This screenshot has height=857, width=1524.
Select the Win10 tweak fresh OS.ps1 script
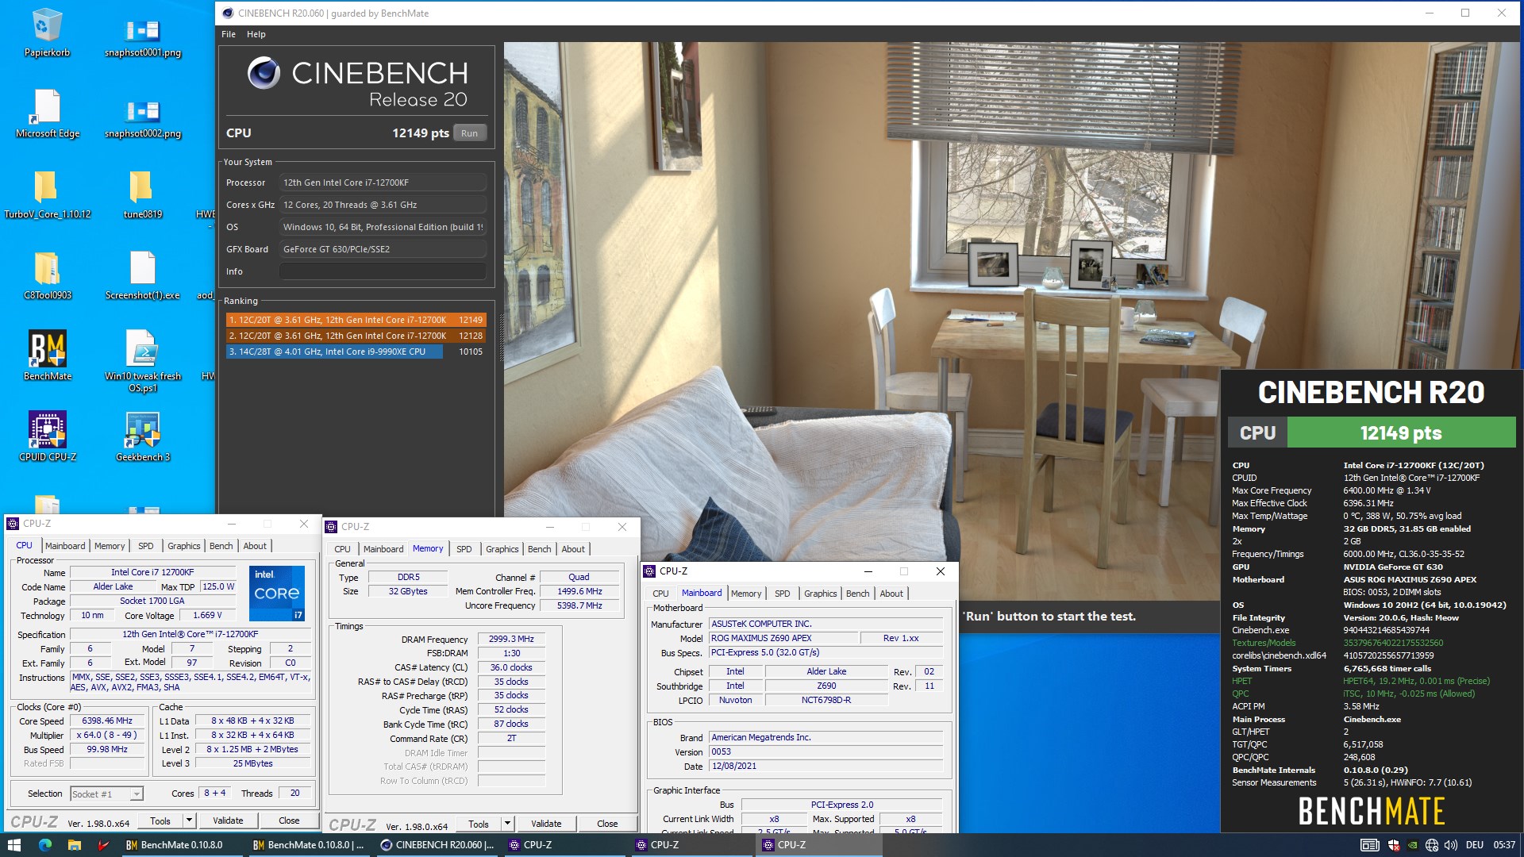pos(143,361)
